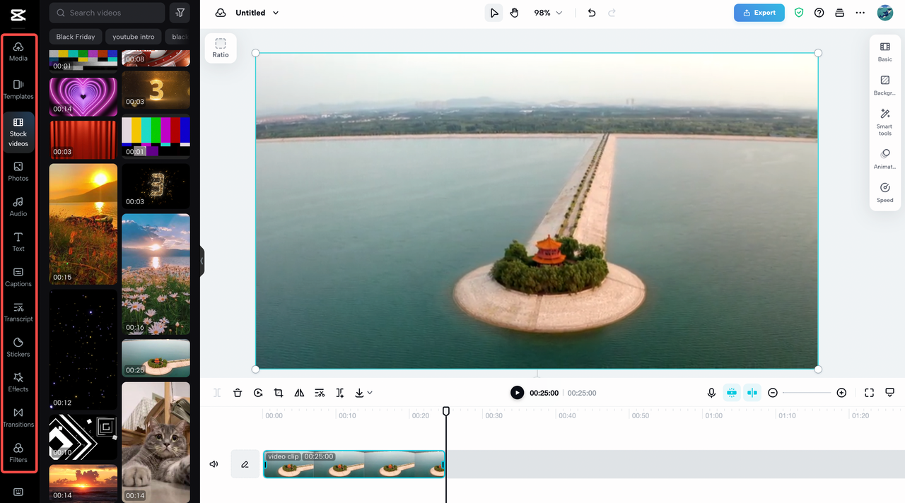Zoom out the timeline with minus
The image size is (905, 503).
[x=773, y=393]
